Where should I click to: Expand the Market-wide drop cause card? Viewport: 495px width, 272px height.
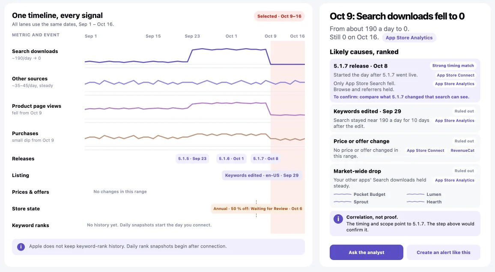[x=405, y=186]
